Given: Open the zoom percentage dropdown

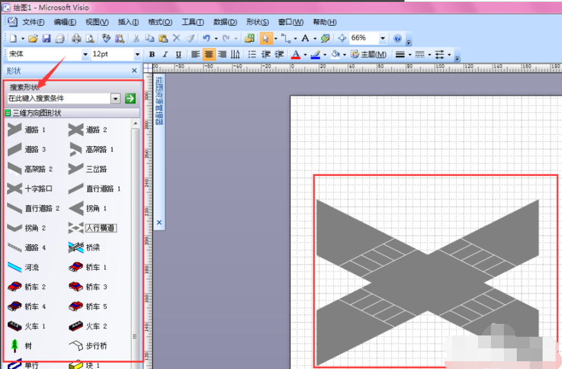Looking at the screenshot, I should 383,39.
